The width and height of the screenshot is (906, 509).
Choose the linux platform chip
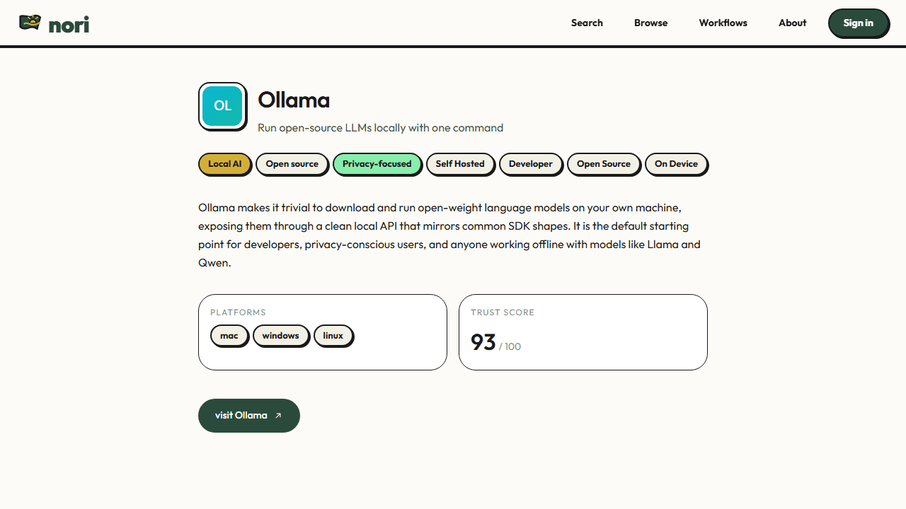click(x=333, y=336)
